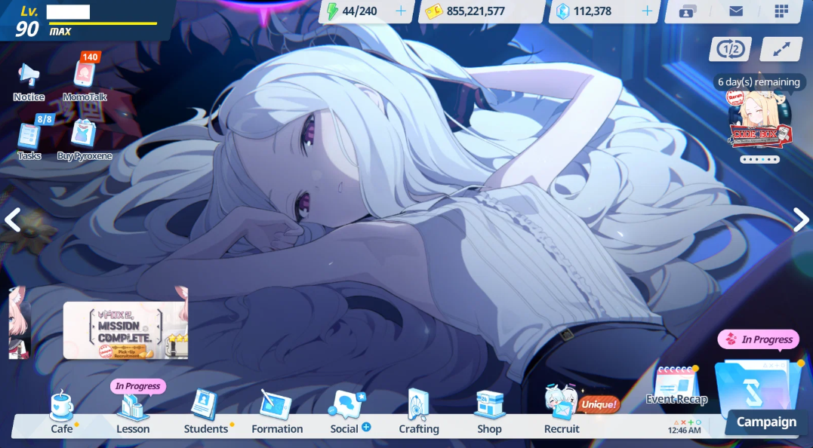Add Pyroxene with plus button
813x448 pixels.
pos(647,11)
